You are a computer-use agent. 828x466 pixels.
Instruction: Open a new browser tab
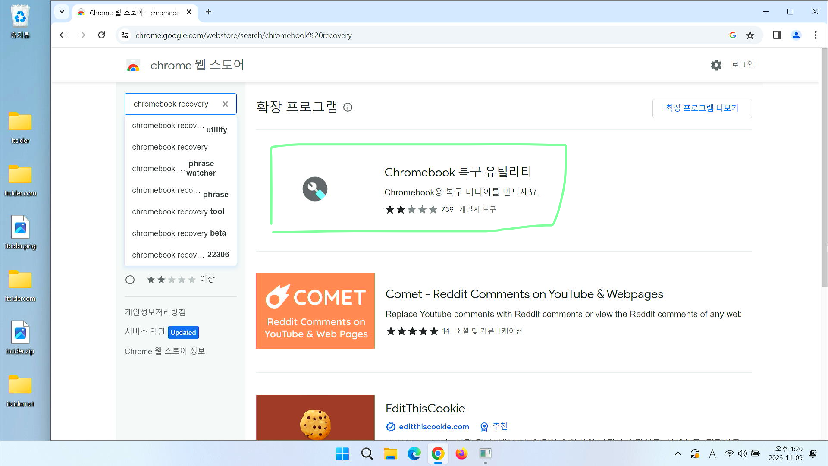tap(208, 12)
